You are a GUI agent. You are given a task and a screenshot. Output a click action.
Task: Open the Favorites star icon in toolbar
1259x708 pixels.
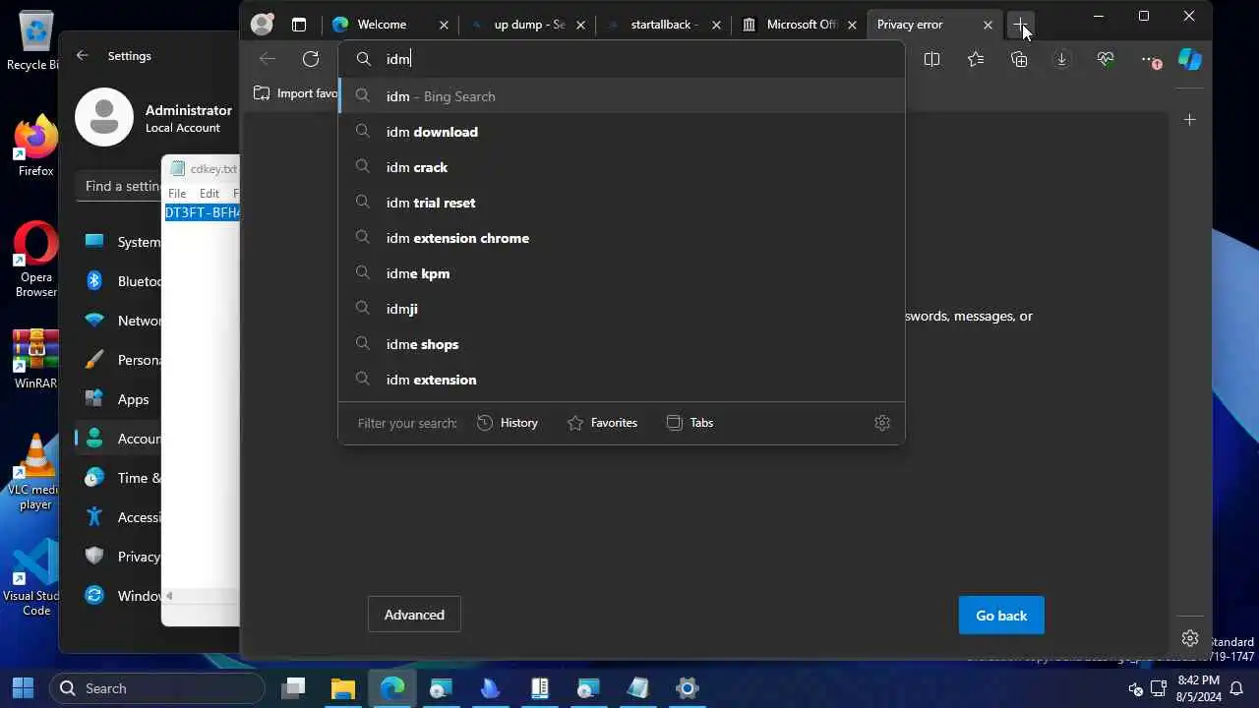click(x=976, y=60)
